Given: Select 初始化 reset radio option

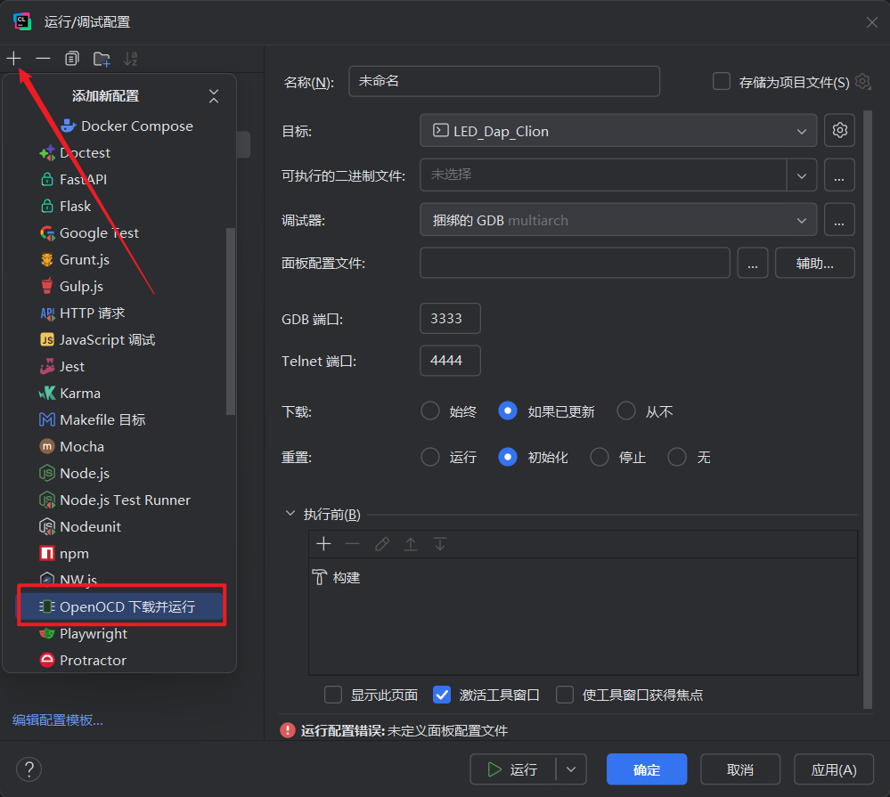Looking at the screenshot, I should 508,457.
